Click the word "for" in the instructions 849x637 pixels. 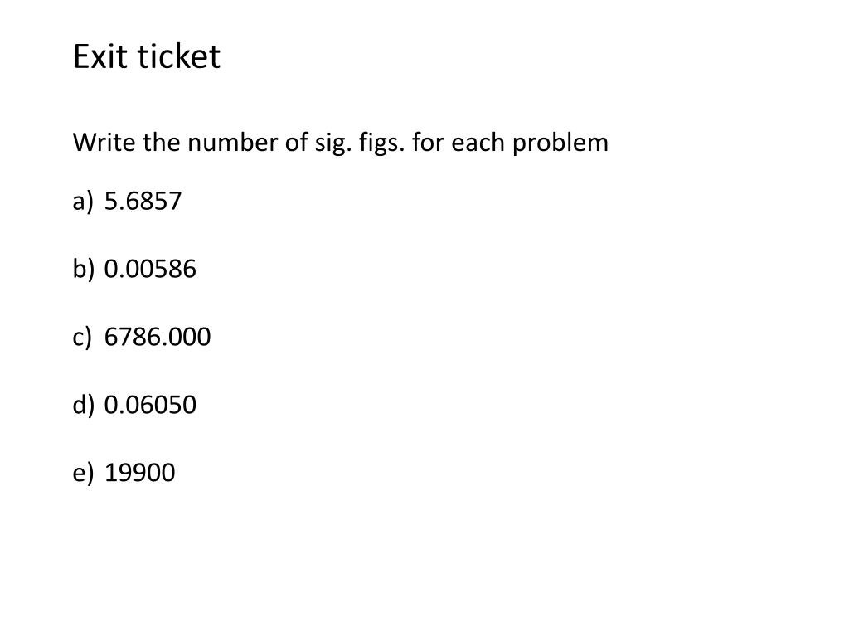tap(429, 143)
